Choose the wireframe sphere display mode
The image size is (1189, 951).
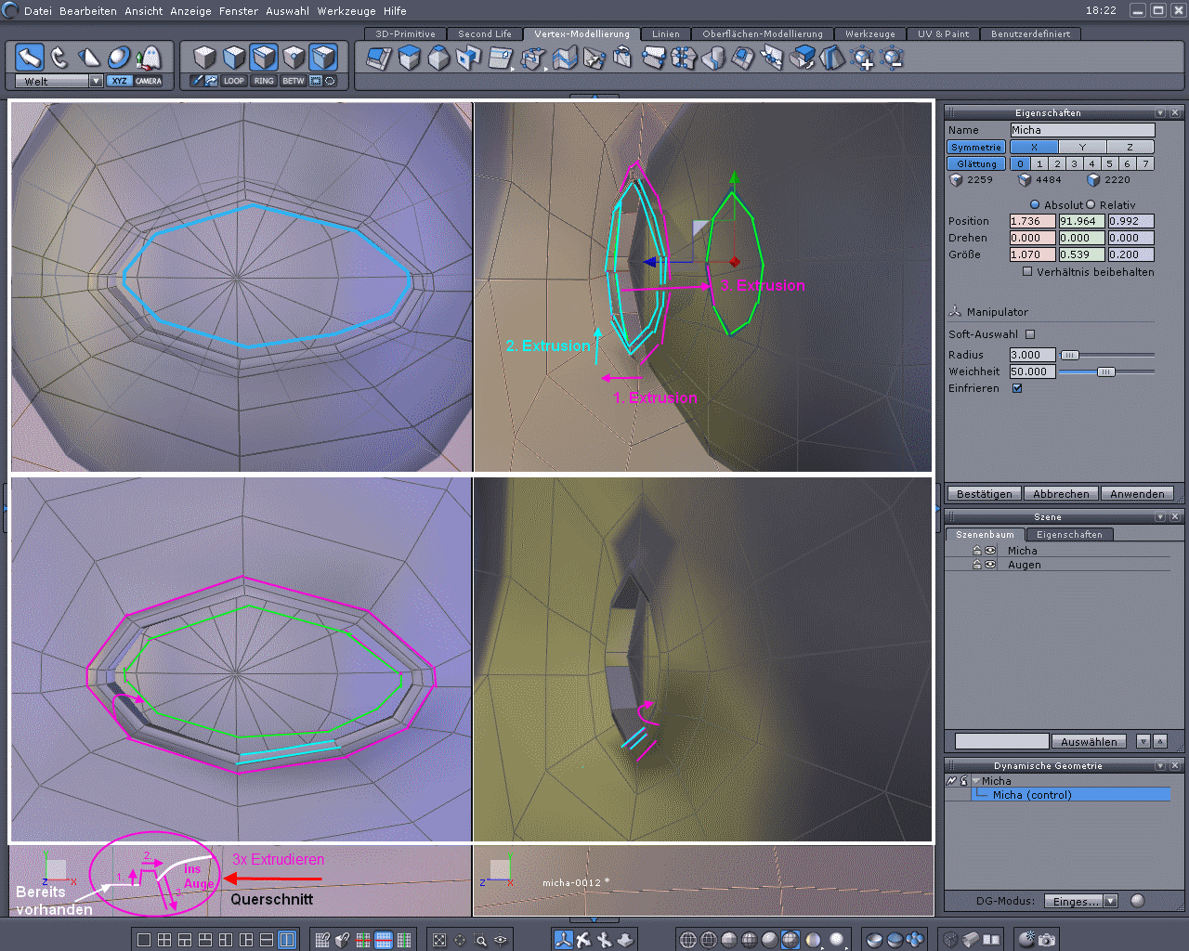click(688, 940)
